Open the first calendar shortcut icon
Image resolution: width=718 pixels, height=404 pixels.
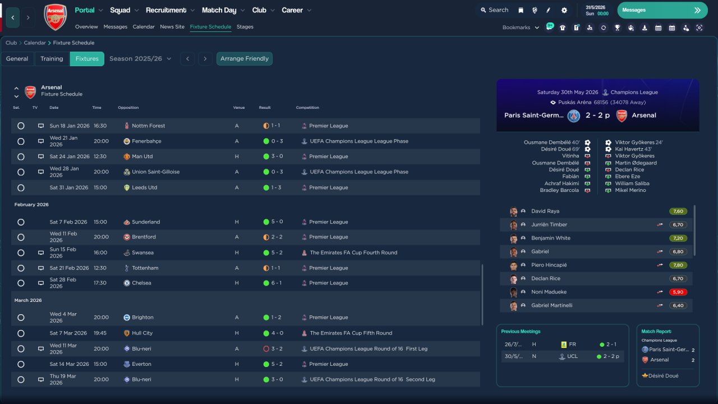point(658,27)
